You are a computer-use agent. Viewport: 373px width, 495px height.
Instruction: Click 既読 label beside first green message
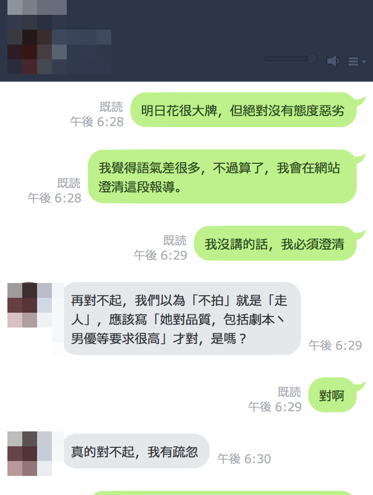tap(111, 107)
